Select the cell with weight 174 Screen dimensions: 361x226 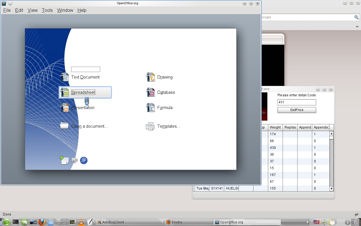275,134
